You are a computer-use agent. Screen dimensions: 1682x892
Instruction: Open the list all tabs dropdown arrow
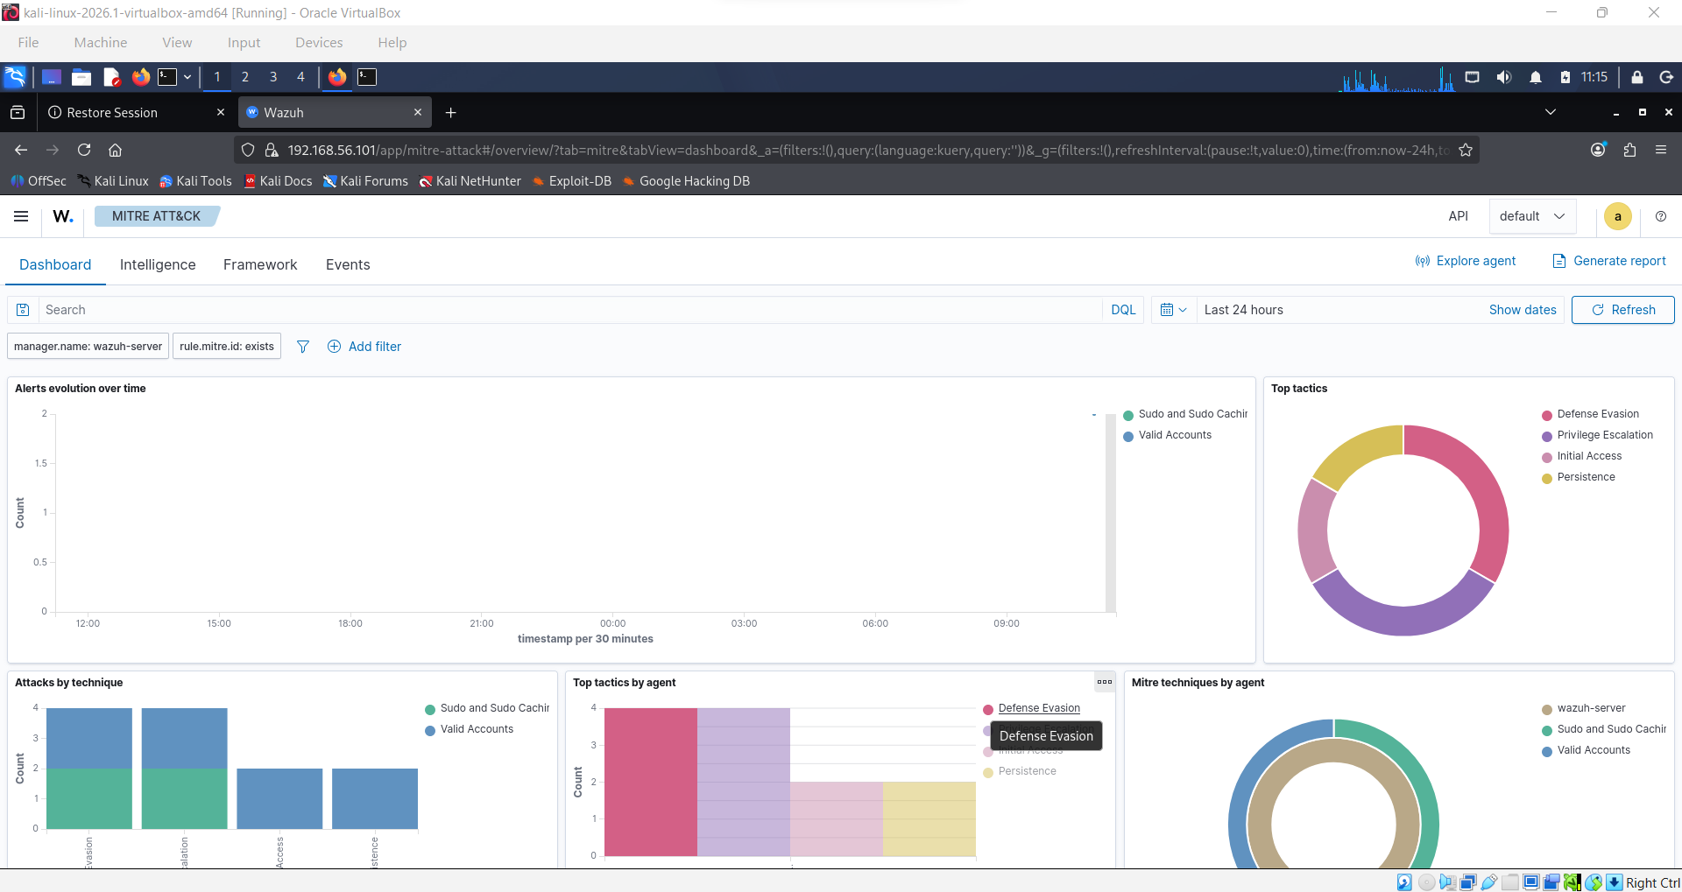[1551, 112]
